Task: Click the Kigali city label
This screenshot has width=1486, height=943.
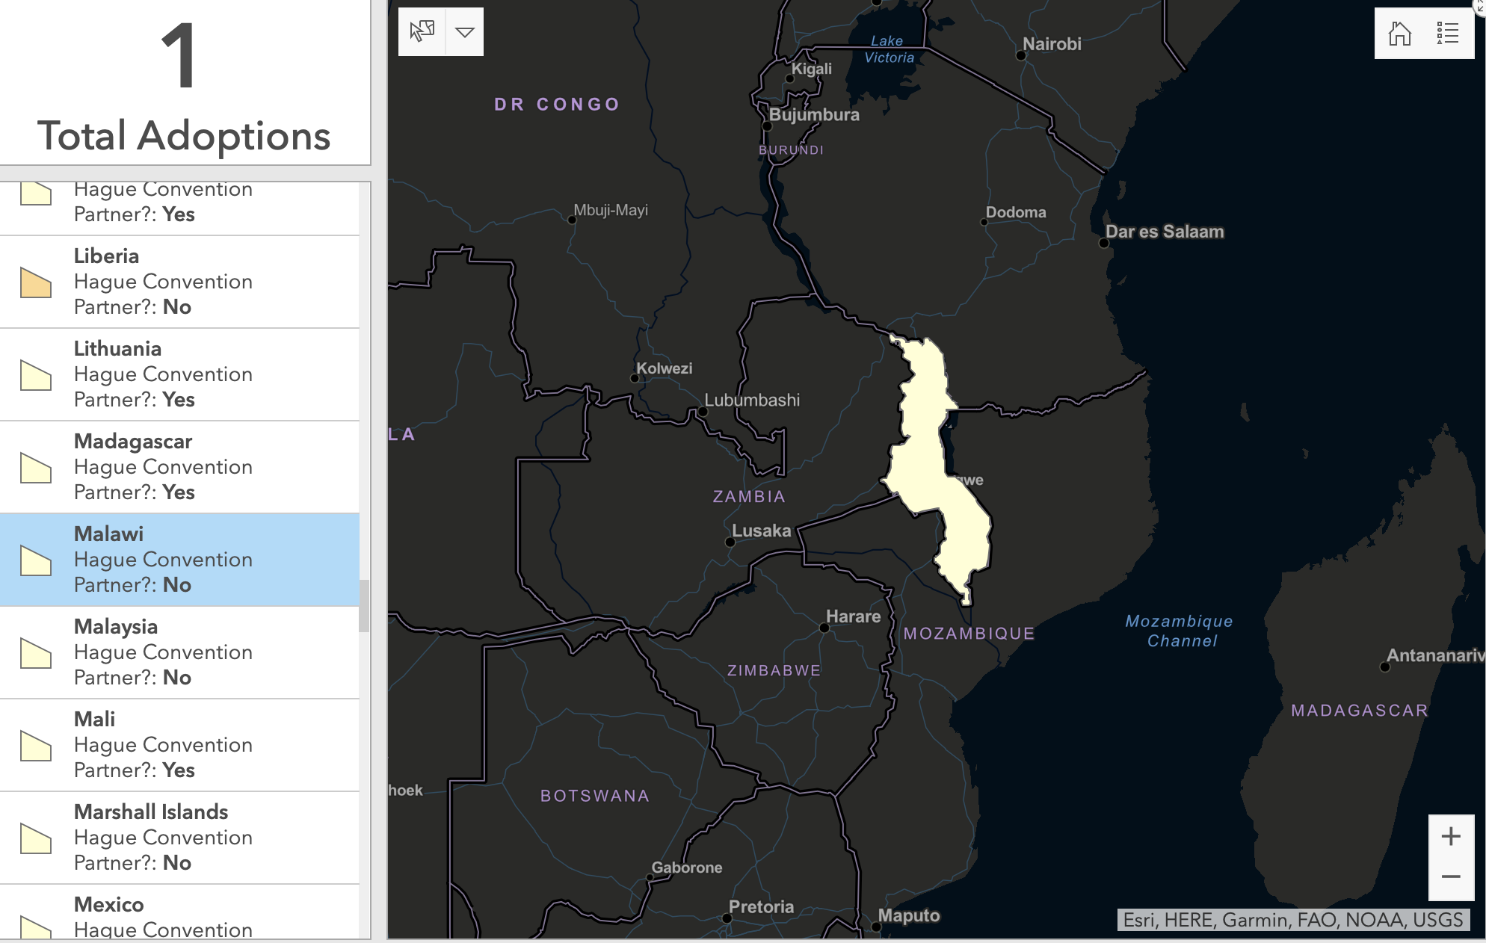Action: (x=811, y=69)
